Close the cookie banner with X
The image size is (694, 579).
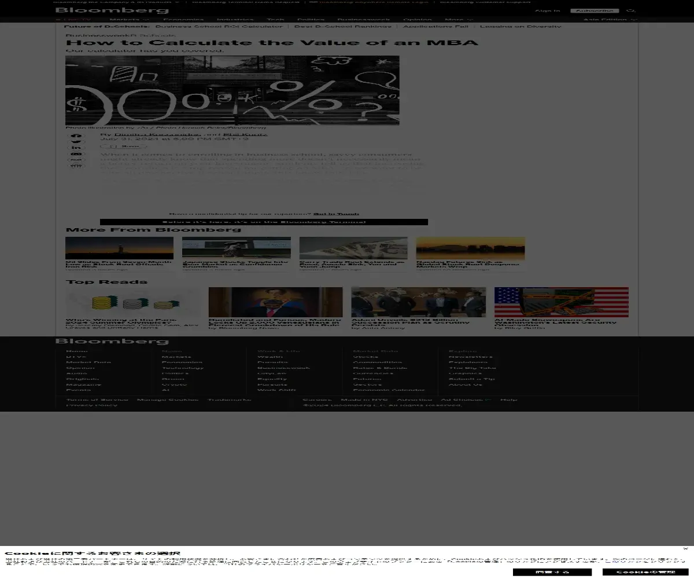(x=685, y=548)
